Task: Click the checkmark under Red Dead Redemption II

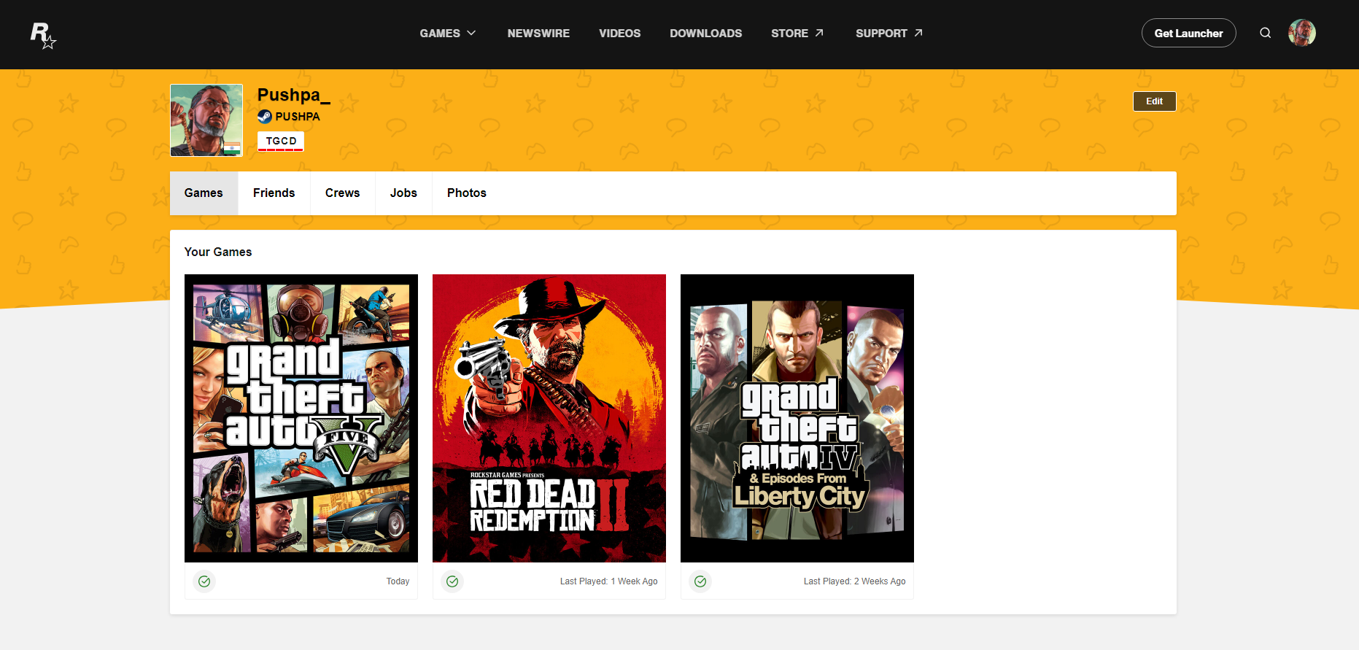Action: pyautogui.click(x=452, y=581)
